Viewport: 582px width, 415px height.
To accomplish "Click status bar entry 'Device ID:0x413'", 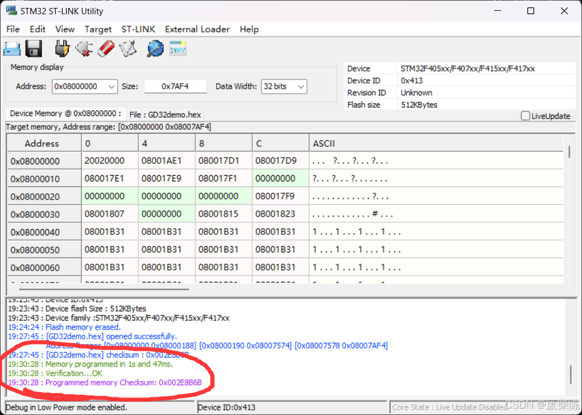I will coord(227,407).
